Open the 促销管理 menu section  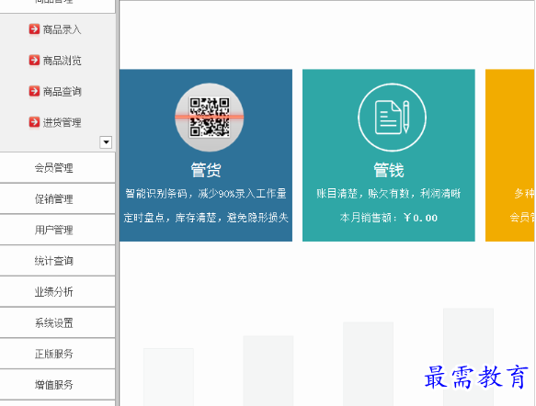pos(57,198)
